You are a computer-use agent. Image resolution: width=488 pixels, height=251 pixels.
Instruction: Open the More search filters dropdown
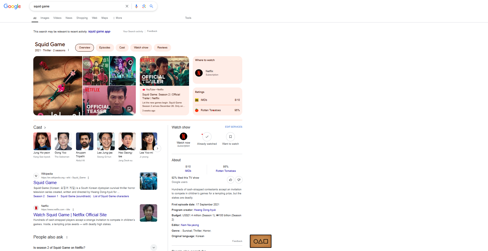[118, 18]
